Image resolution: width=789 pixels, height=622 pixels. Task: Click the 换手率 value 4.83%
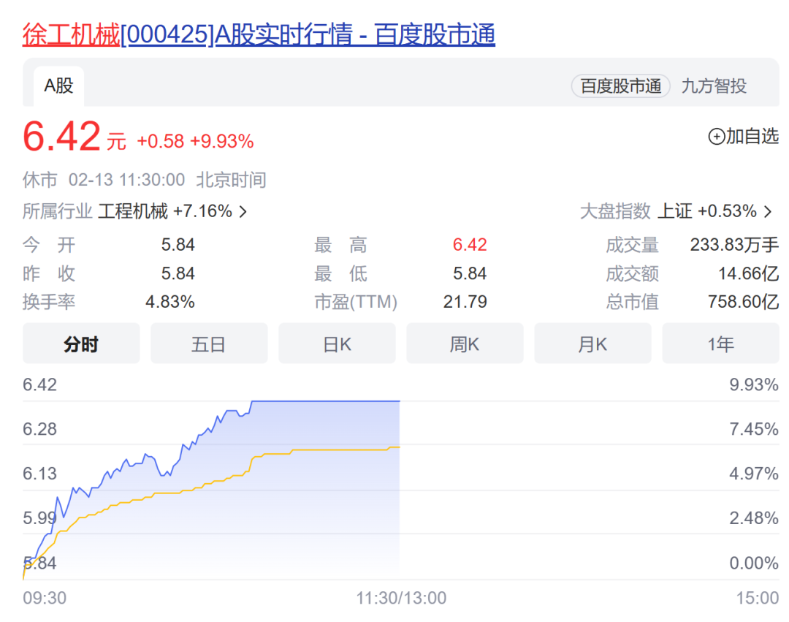click(170, 302)
